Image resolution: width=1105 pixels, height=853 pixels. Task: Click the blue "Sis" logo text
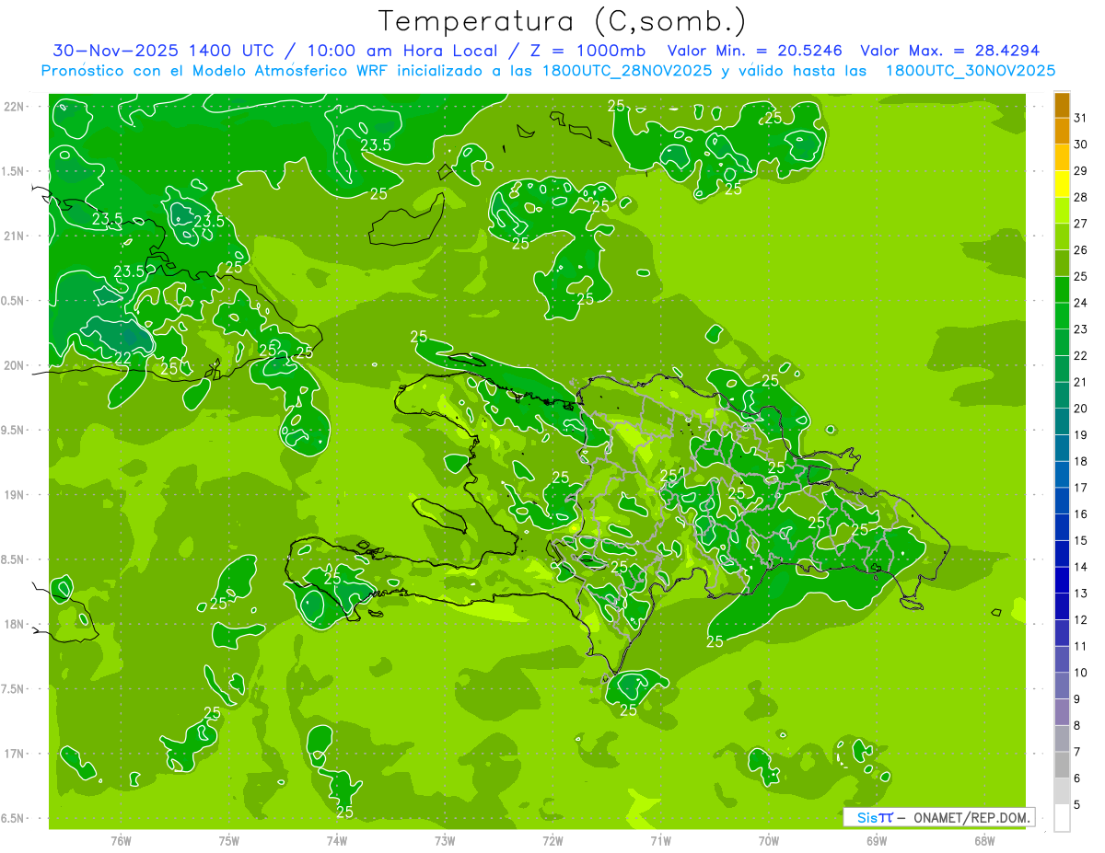coord(867,817)
